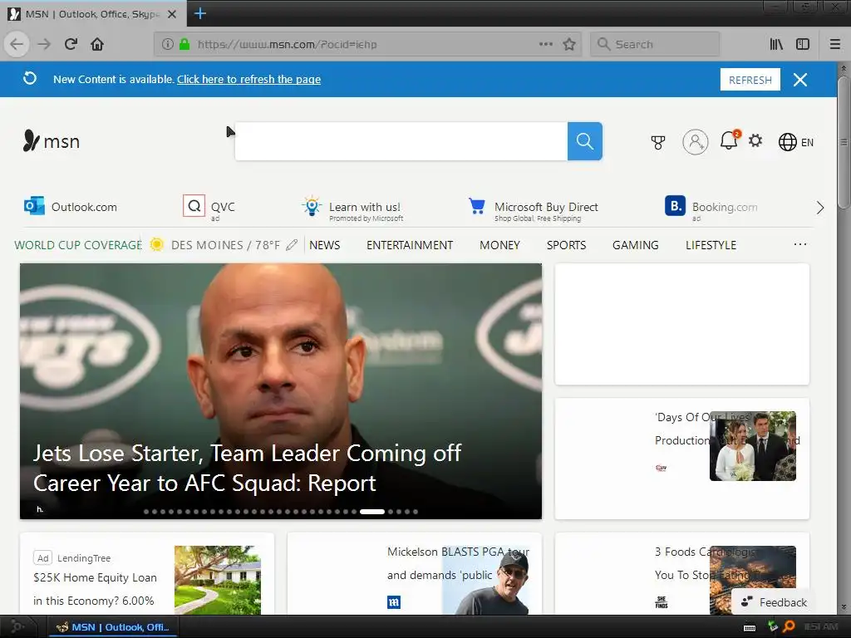
Task: Open LendingTree house thumbnail image
Action: pyautogui.click(x=218, y=580)
